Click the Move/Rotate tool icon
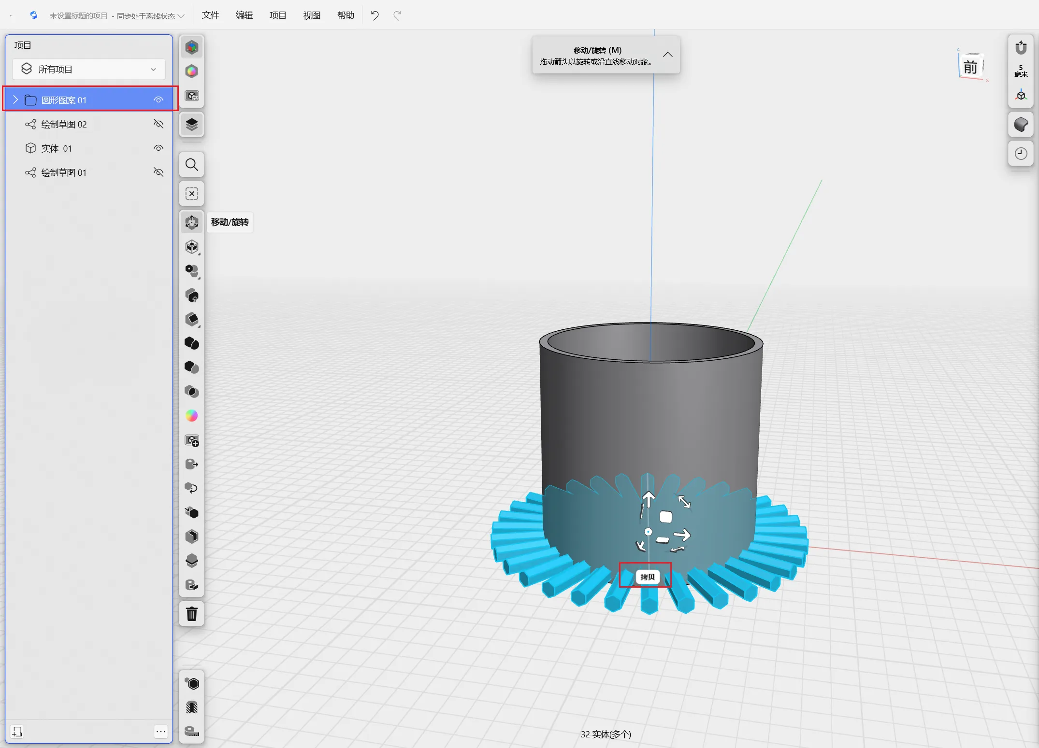 click(x=192, y=222)
